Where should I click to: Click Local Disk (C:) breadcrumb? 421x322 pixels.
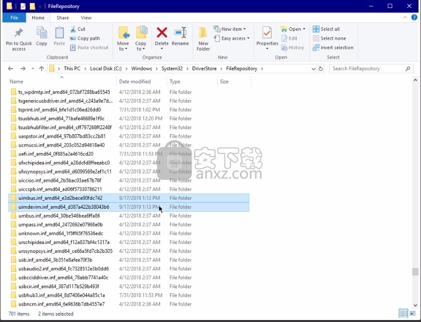pos(106,69)
